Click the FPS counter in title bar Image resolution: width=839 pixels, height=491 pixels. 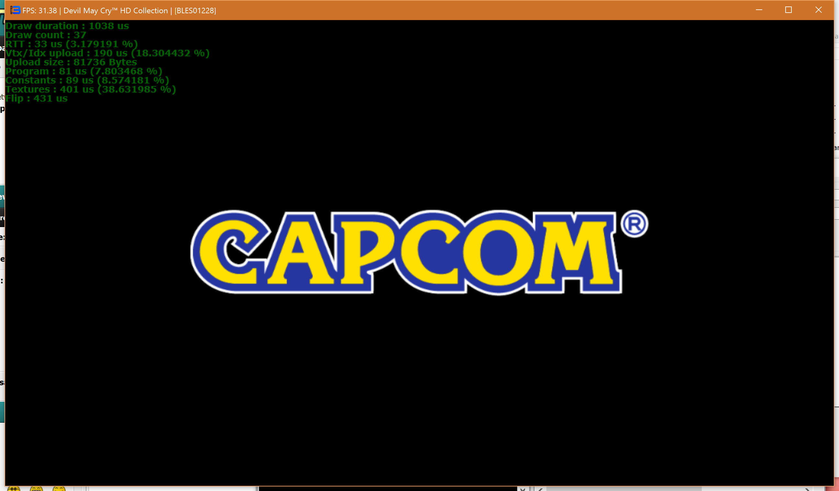pyautogui.click(x=39, y=11)
